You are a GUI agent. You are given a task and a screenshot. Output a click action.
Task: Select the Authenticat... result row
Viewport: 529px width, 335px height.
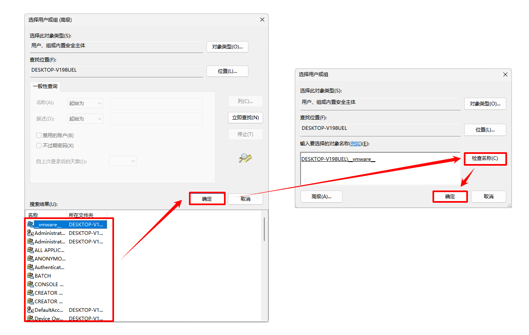tap(66, 267)
